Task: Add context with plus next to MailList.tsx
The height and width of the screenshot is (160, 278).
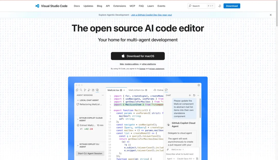Action: [183, 149]
